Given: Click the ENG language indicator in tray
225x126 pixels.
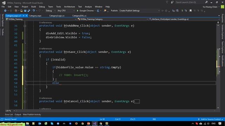Looking at the screenshot, I should [x=213, y=124].
